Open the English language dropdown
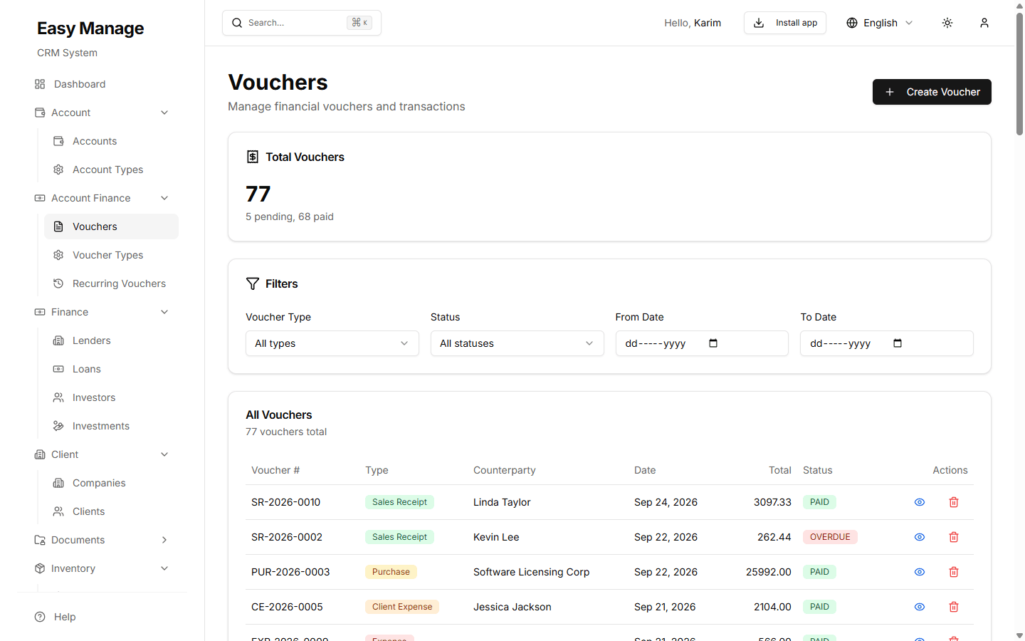1025x641 pixels. (x=880, y=23)
